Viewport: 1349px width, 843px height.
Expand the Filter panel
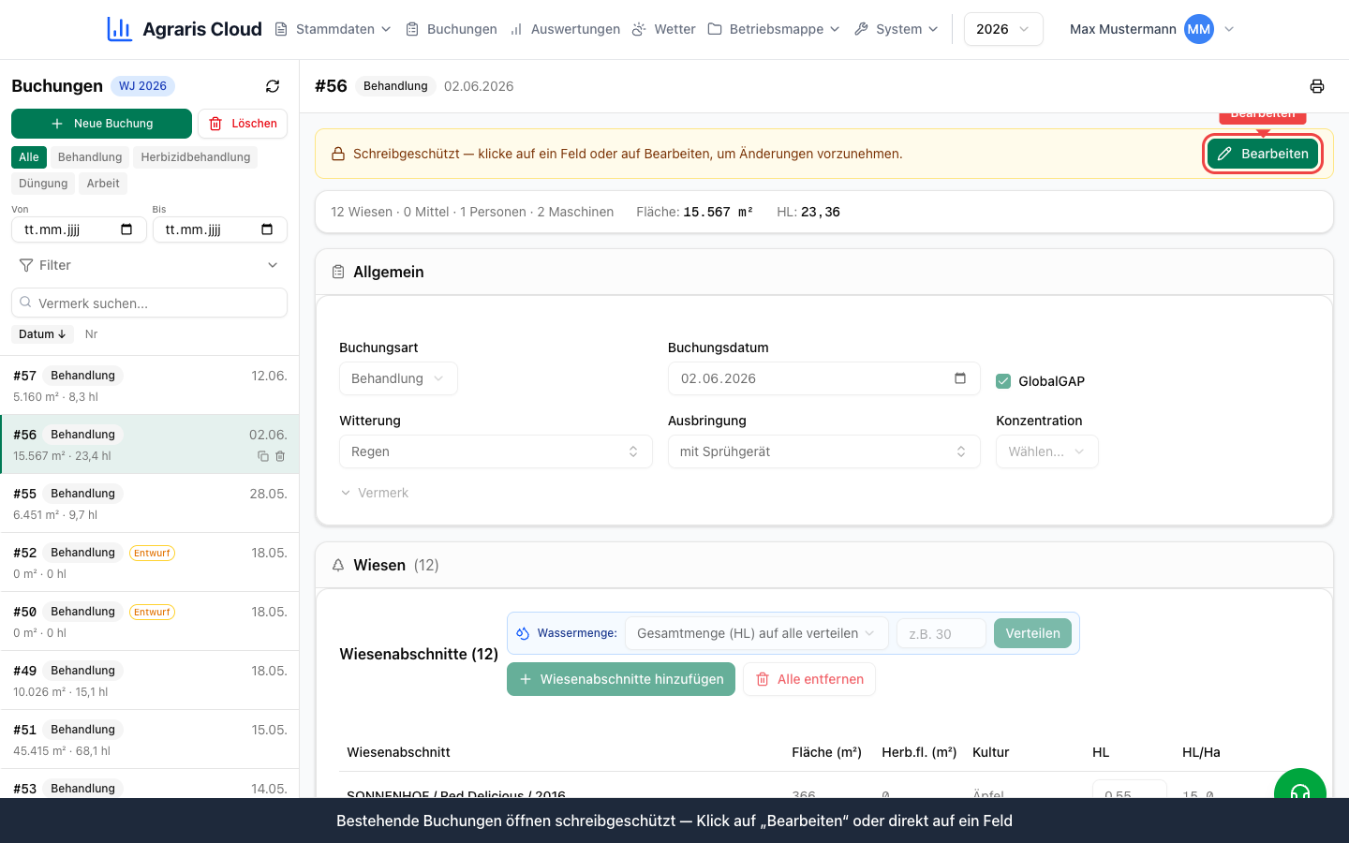[149, 265]
